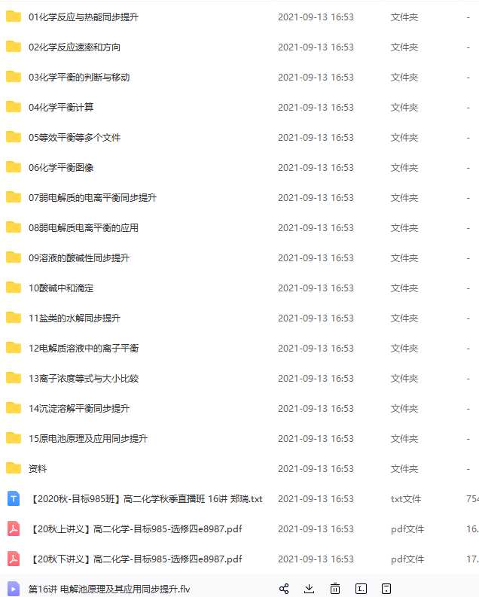Open the 【2020秋-目标985班】 txt file
479x597 pixels.
coord(146,499)
